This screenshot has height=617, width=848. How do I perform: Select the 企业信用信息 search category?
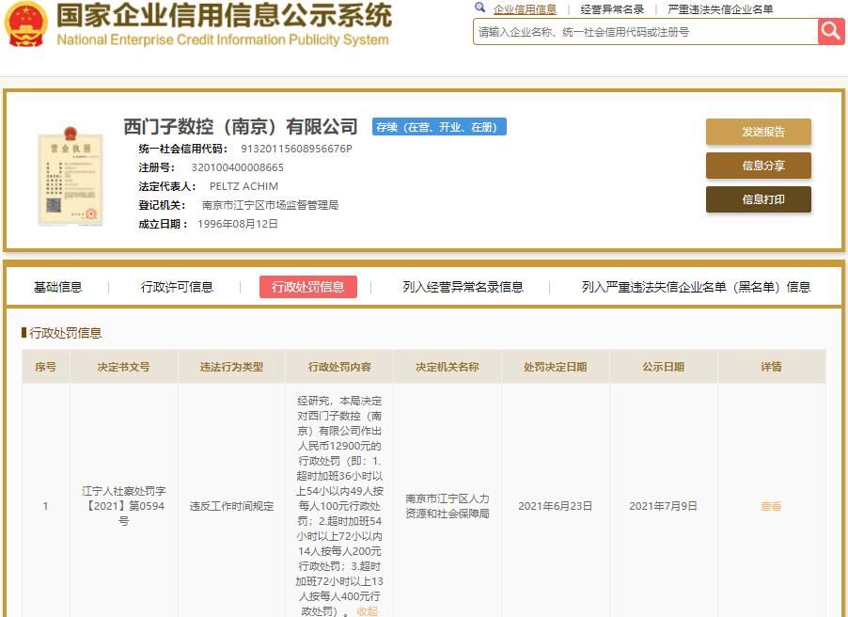(525, 9)
